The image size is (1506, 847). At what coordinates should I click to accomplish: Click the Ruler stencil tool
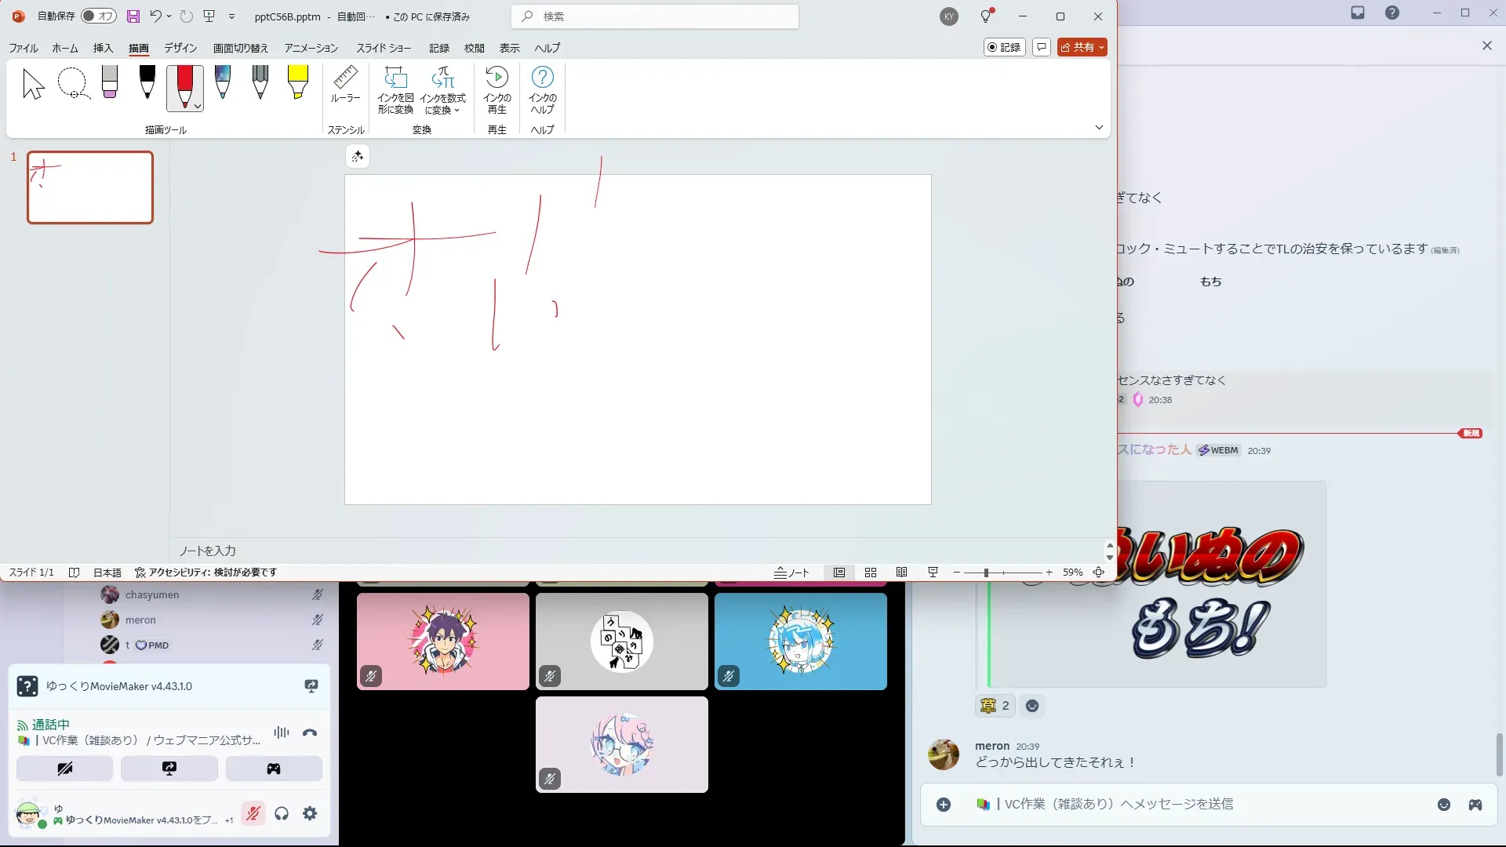click(345, 85)
